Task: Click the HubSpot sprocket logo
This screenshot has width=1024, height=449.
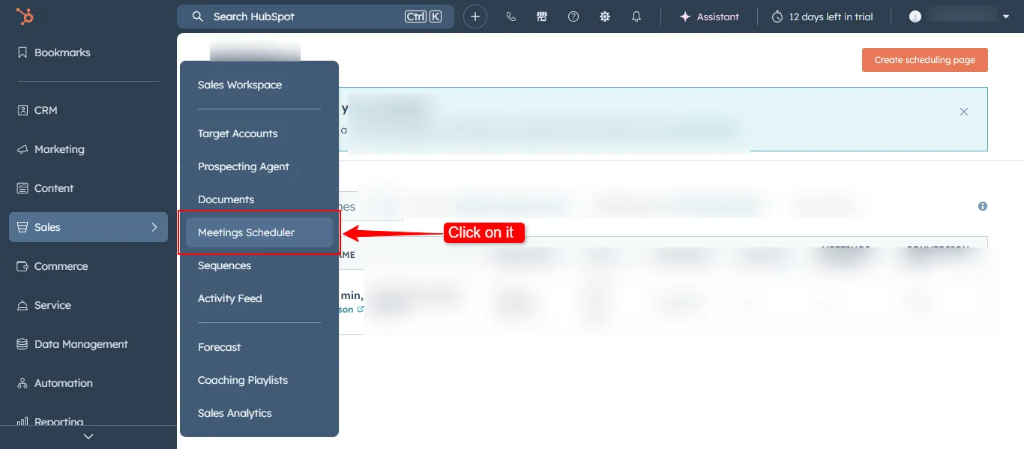Action: click(x=25, y=16)
